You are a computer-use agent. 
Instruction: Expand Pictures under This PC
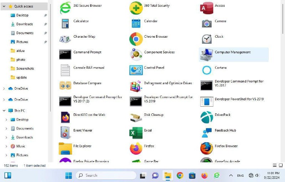tap(6, 155)
